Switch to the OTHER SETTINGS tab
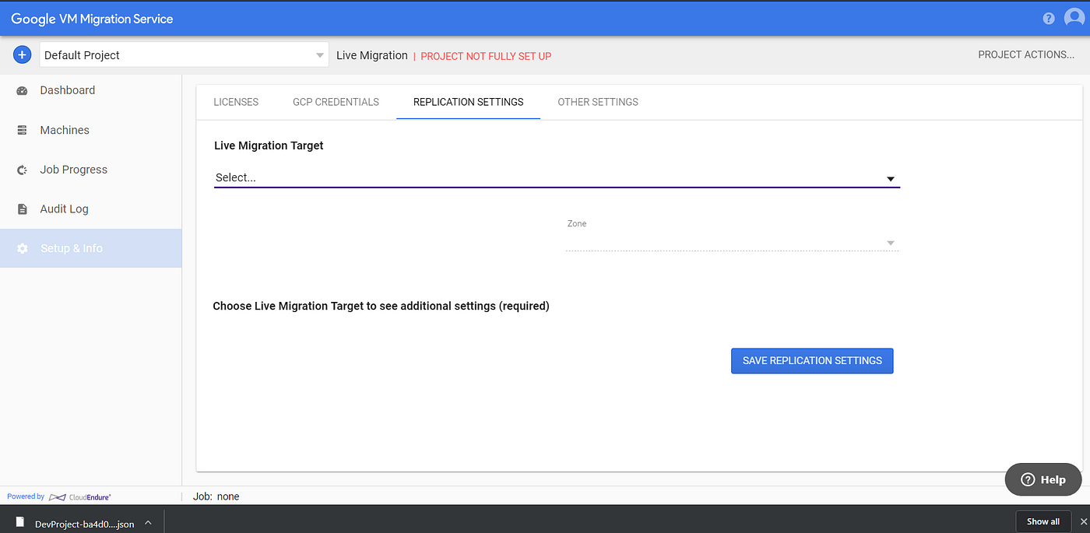Image resolution: width=1090 pixels, height=533 pixels. 597,102
